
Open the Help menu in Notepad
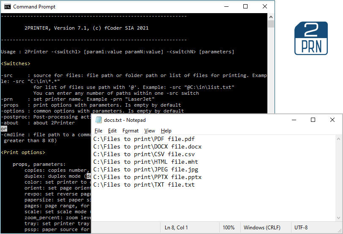pyautogui.click(x=166, y=131)
